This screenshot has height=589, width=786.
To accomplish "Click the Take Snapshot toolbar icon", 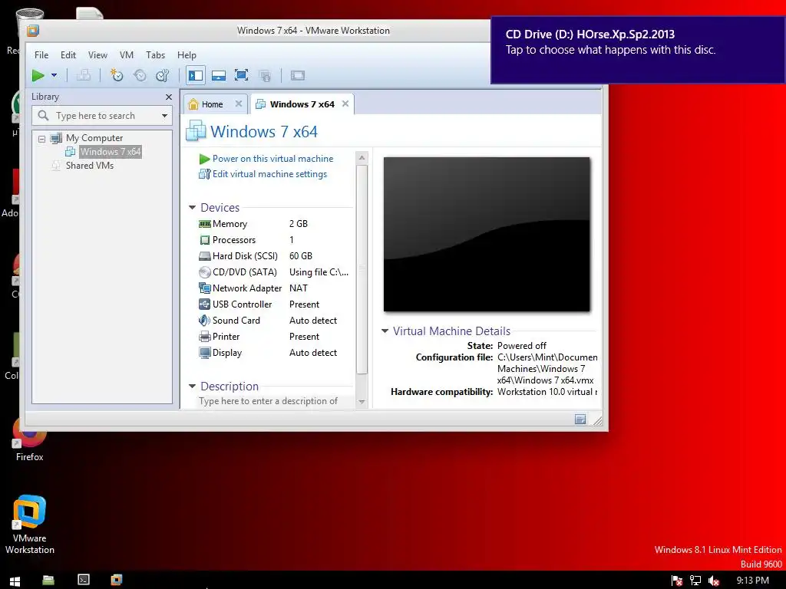I will (117, 76).
